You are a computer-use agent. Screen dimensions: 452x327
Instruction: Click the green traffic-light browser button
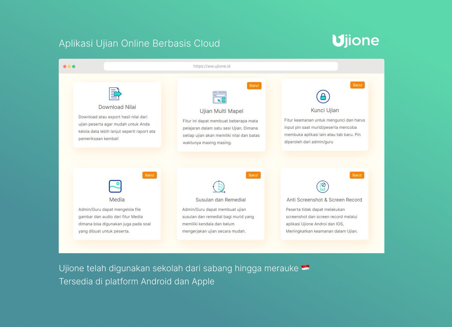coord(75,66)
